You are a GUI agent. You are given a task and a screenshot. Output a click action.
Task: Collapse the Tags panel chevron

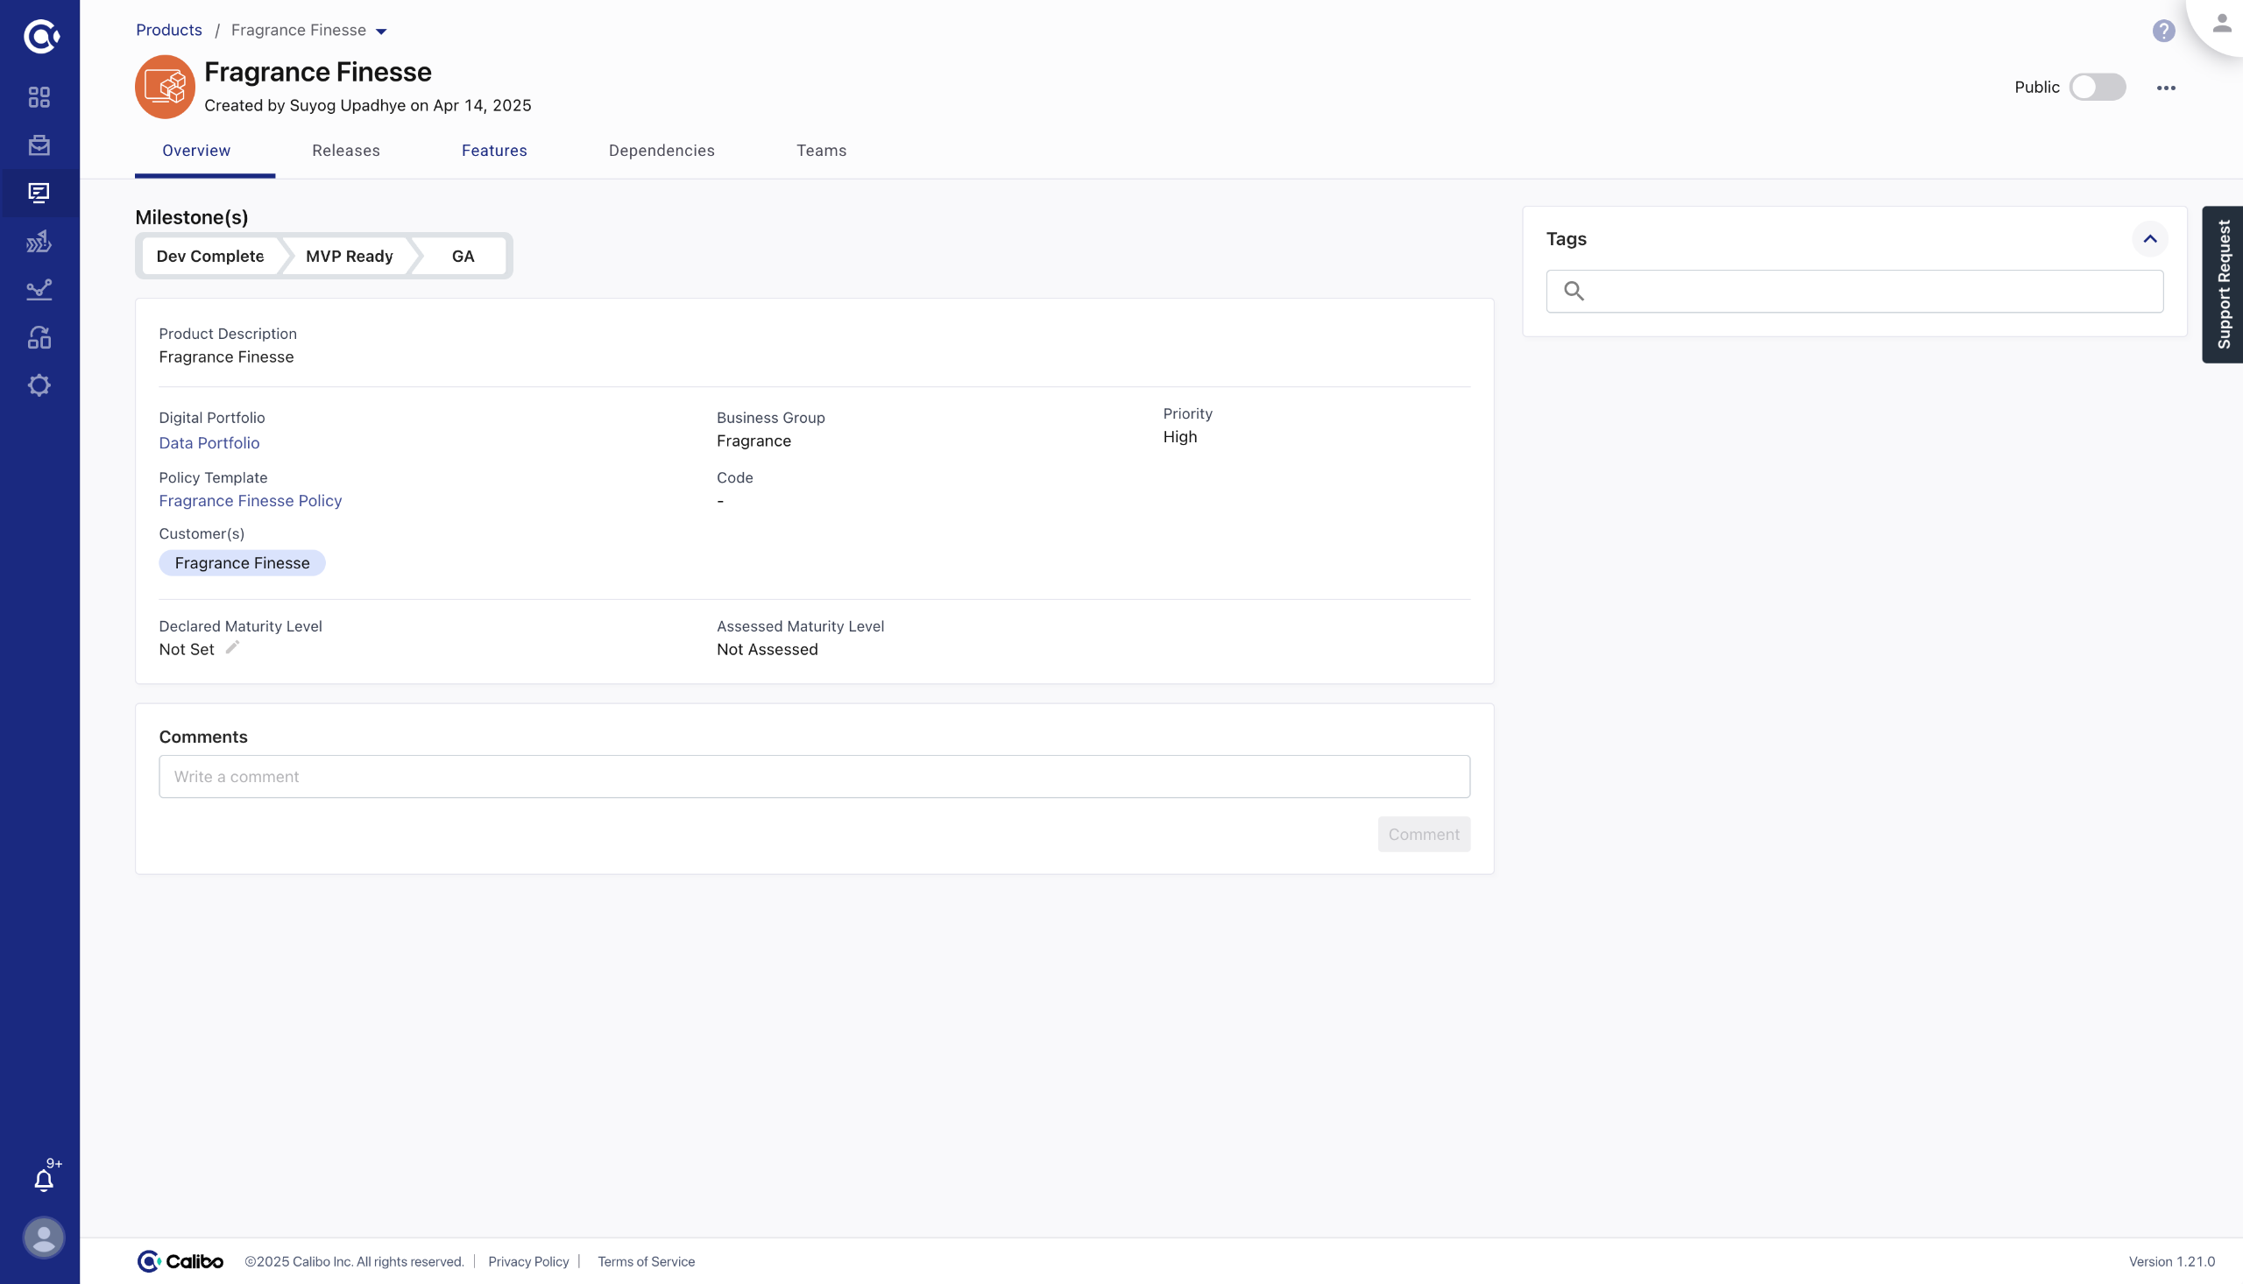coord(2149,239)
